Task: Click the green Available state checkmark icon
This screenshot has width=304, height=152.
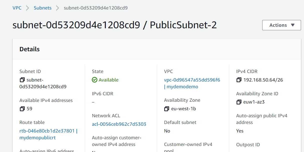Action: click(x=95, y=80)
